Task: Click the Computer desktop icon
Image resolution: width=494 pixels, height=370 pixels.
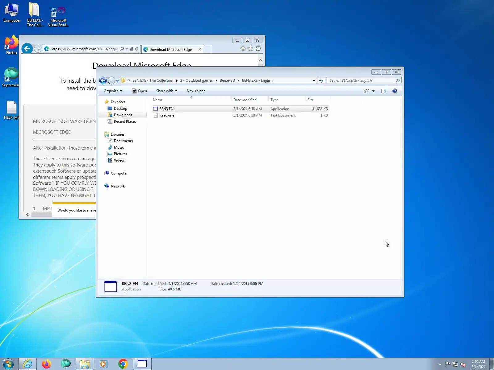Action: tap(12, 13)
